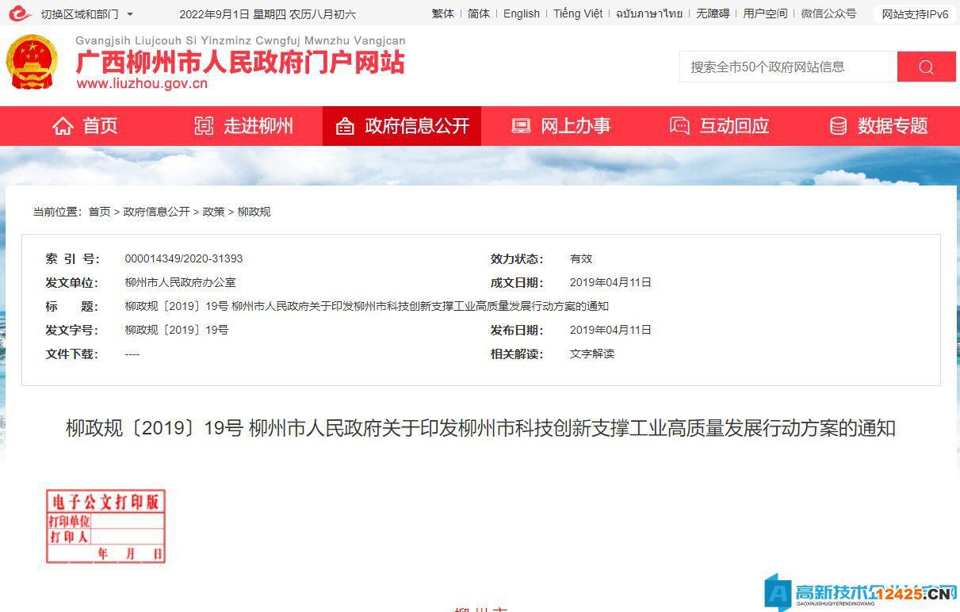Click 发文字号 value 柳政规〔2019〕19号
960x612 pixels.
pyautogui.click(x=177, y=330)
